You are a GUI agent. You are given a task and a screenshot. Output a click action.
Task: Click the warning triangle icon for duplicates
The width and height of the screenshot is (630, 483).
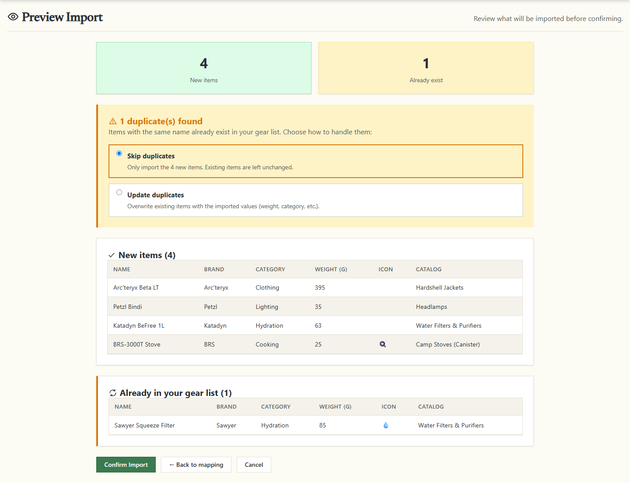pos(113,122)
